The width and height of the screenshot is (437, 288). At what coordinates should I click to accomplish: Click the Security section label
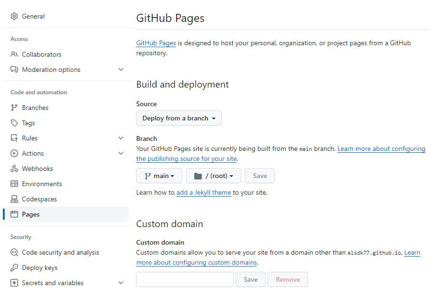point(21,237)
